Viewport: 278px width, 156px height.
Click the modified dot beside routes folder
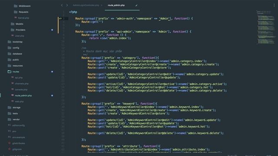click(52, 71)
